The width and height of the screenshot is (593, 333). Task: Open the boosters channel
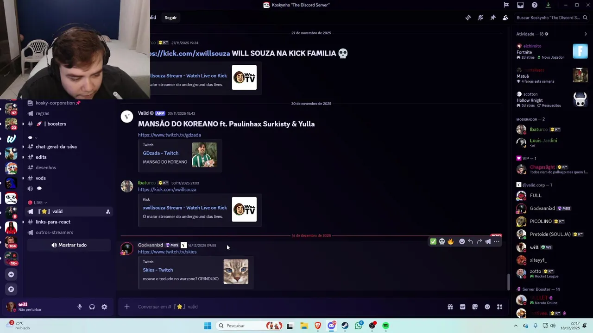pyautogui.click(x=69, y=124)
